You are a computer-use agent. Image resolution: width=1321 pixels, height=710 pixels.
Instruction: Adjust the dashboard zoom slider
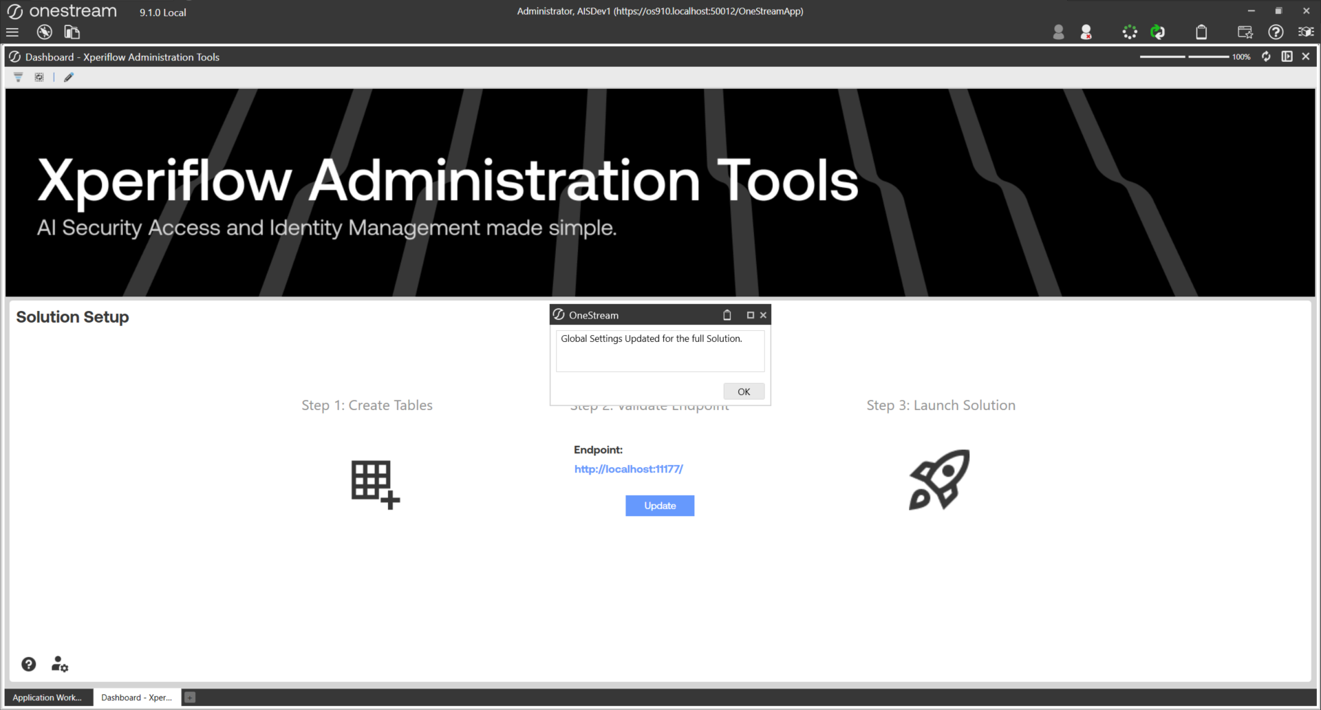[x=1185, y=56]
